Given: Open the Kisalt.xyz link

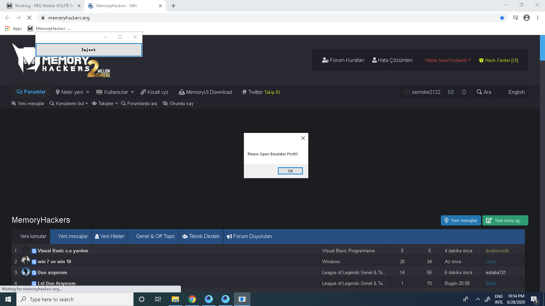Looking at the screenshot, I should coord(155,92).
